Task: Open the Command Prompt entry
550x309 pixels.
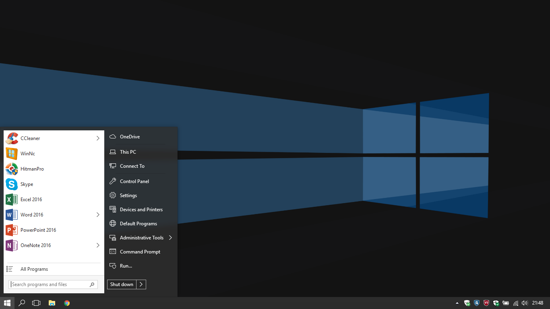Action: point(140,252)
